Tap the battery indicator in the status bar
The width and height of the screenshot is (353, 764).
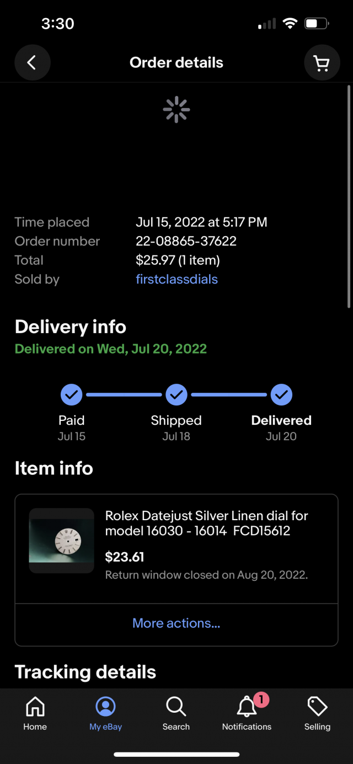pos(316,24)
